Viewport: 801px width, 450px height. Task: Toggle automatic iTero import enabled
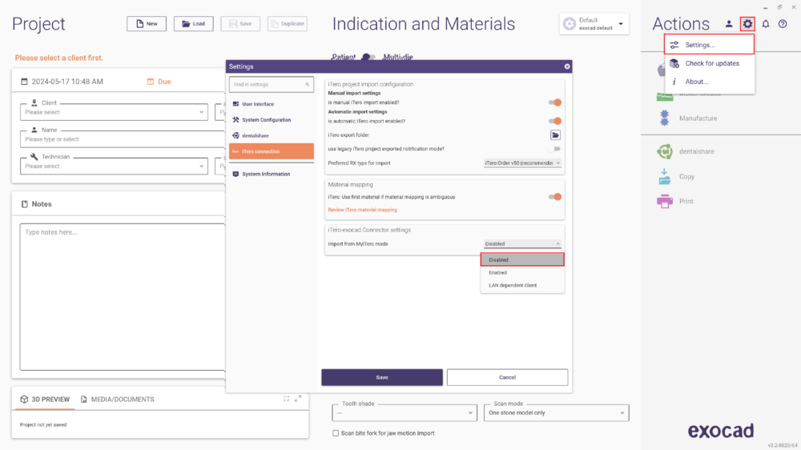click(x=555, y=121)
